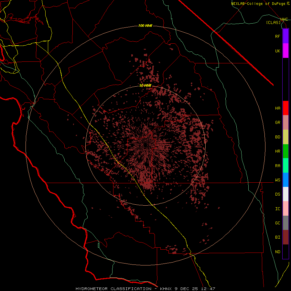Click the 12:47 timestamp text

[x=208, y=289]
